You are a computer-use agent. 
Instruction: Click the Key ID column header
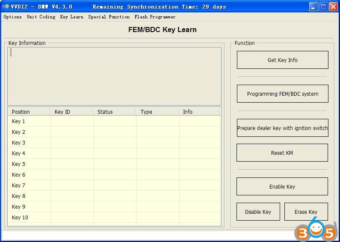(72, 112)
